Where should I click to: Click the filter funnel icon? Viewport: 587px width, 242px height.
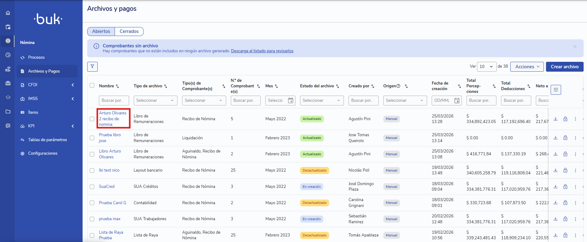tap(92, 66)
